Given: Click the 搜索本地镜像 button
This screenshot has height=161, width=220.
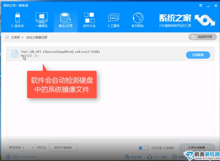Looking at the screenshot, I should pos(63,148).
